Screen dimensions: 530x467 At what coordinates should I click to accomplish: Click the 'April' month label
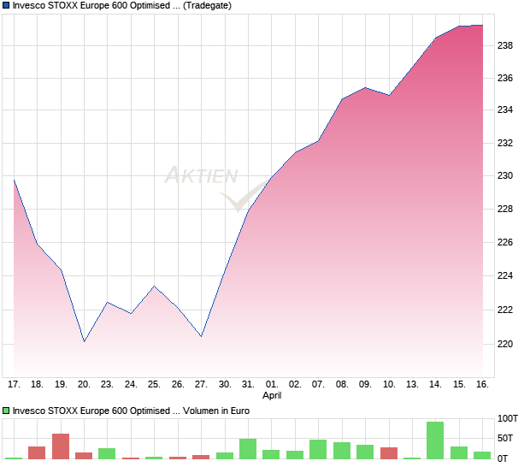[272, 395]
